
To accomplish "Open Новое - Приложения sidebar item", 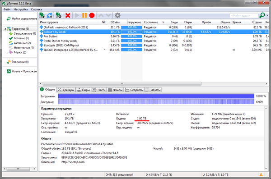I will [x=22, y=71].
